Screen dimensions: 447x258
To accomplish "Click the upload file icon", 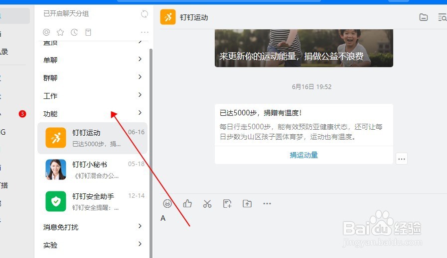I will (247, 203).
